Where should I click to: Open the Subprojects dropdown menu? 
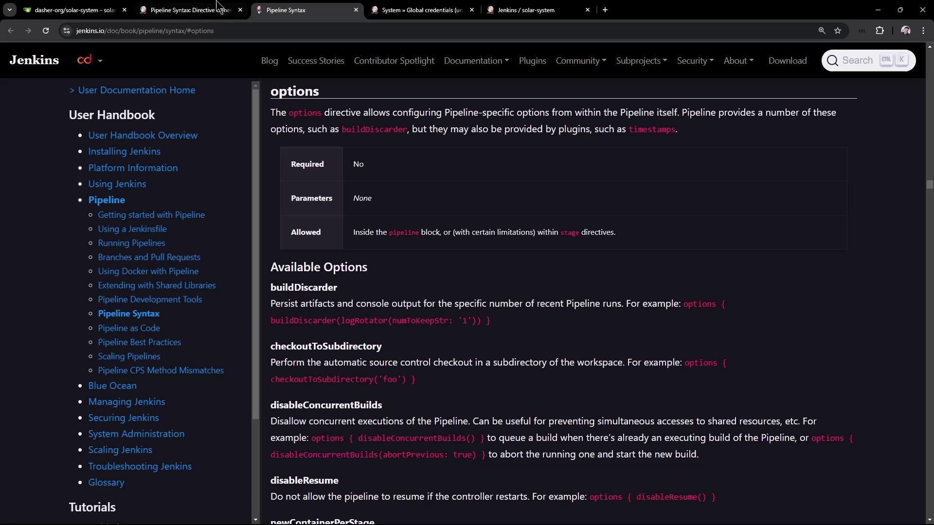[641, 61]
